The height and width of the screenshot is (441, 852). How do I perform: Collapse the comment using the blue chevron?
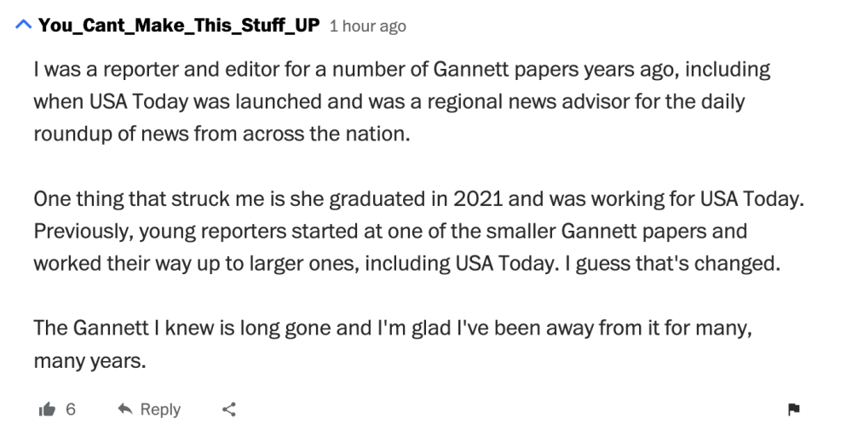(x=23, y=25)
